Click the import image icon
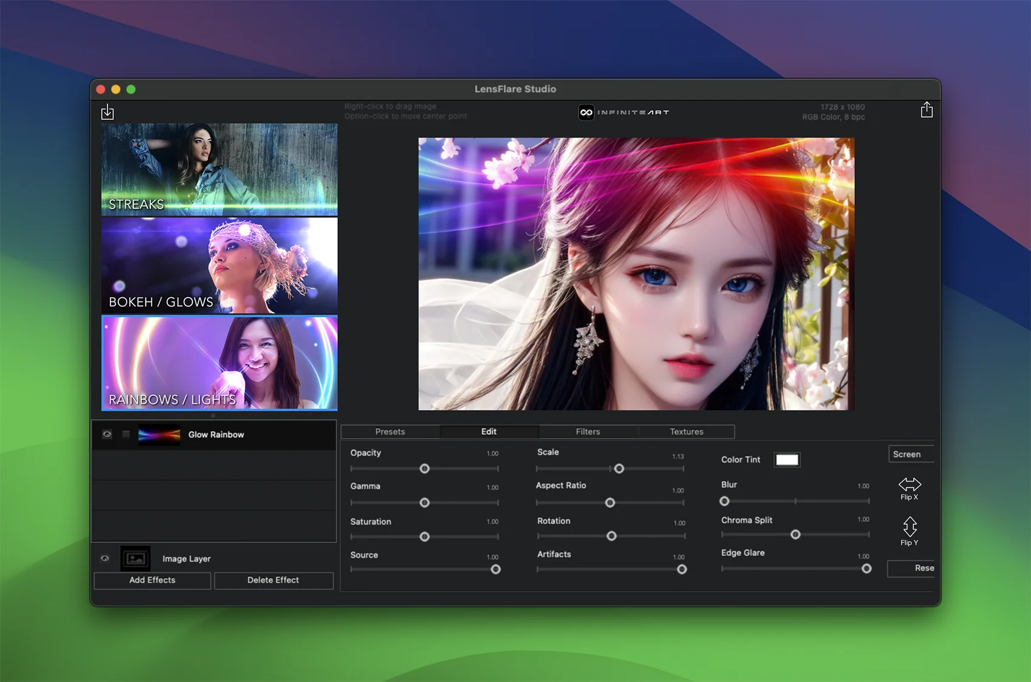 coord(107,112)
